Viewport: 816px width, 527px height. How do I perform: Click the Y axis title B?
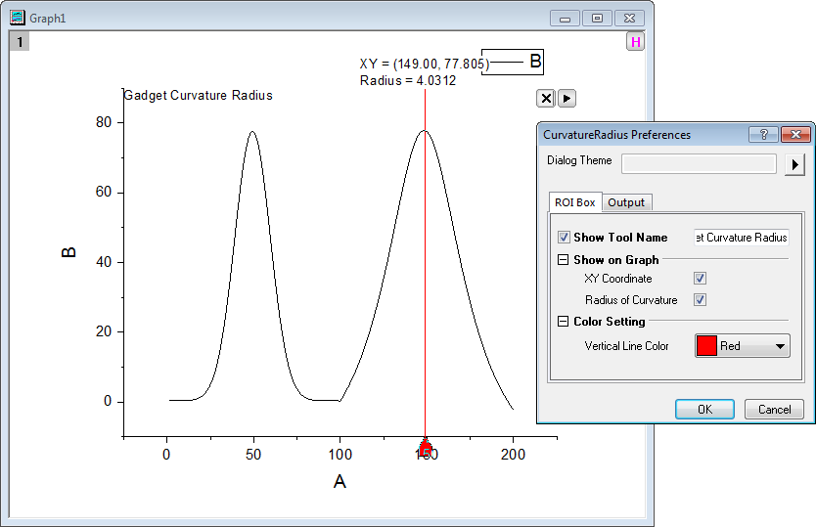point(68,252)
